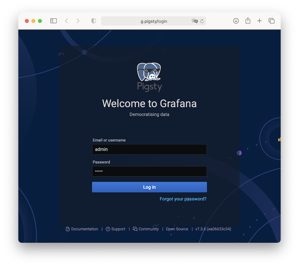Open the privacy shield report icon
This screenshot has height=267, width=299.
[x=94, y=21]
